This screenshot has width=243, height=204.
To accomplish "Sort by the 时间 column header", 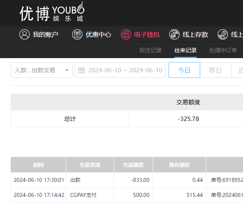I will point(38,165).
